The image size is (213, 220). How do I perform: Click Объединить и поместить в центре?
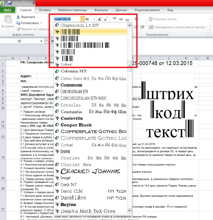(x=177, y=27)
